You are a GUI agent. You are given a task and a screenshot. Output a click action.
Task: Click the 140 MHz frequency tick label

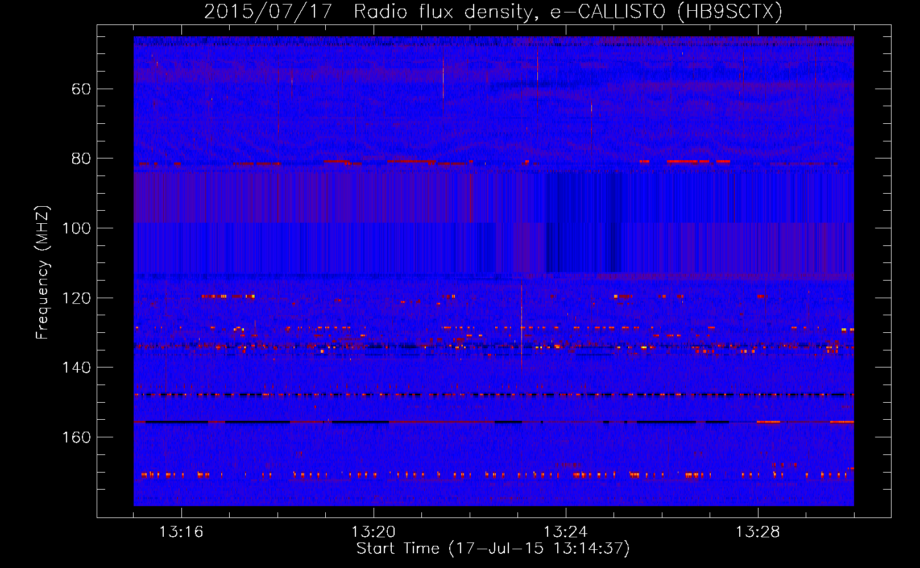point(76,367)
